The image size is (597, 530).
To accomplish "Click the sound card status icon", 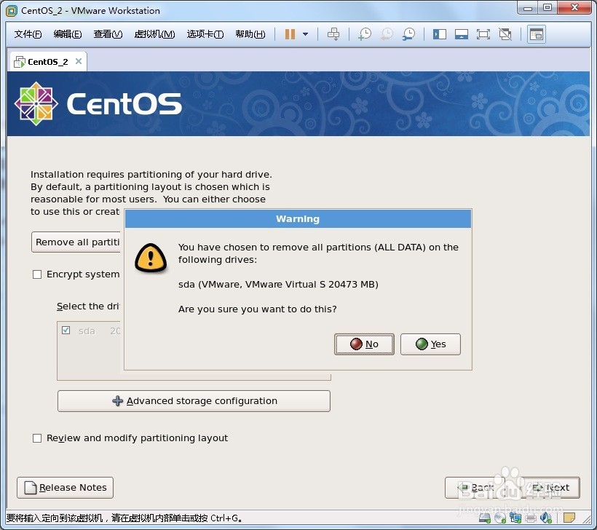I will point(545,518).
